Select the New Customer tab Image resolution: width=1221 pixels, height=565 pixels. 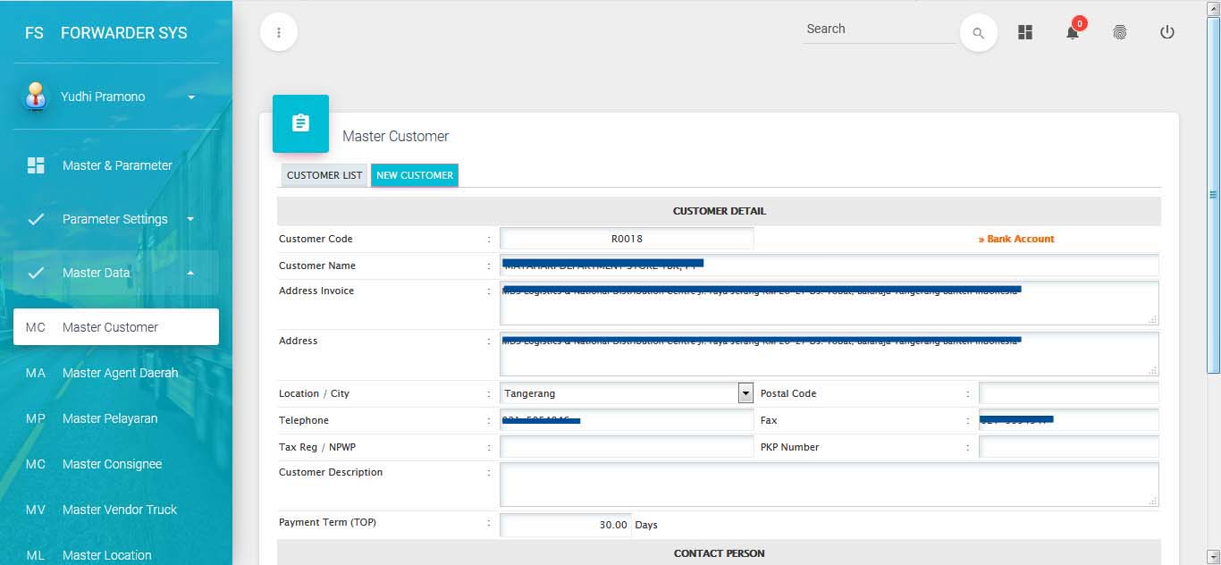point(415,175)
